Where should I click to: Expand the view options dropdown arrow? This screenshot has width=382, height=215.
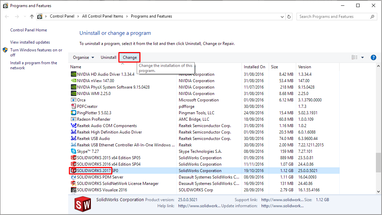tap(362, 57)
